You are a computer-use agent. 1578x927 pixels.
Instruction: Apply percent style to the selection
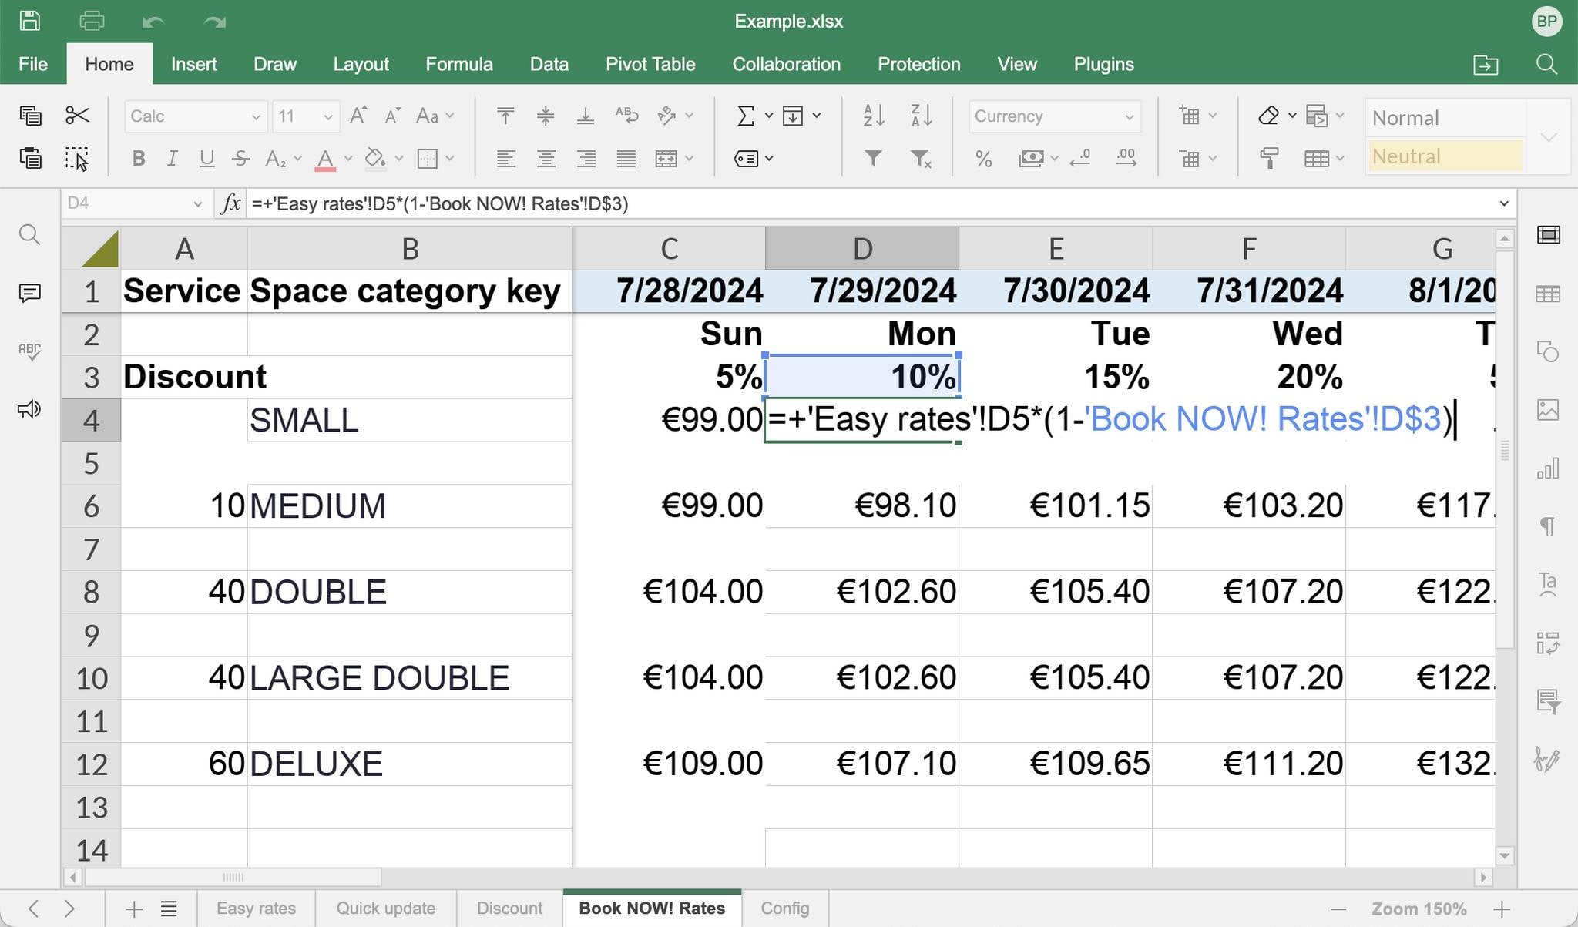point(983,159)
